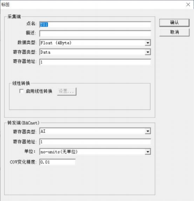Open linear conversion 设置... button

click(67, 92)
